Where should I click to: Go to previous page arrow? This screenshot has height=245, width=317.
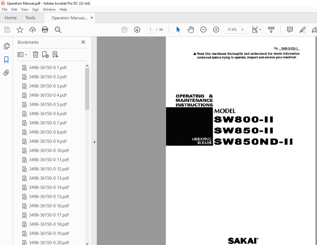coord(124,30)
